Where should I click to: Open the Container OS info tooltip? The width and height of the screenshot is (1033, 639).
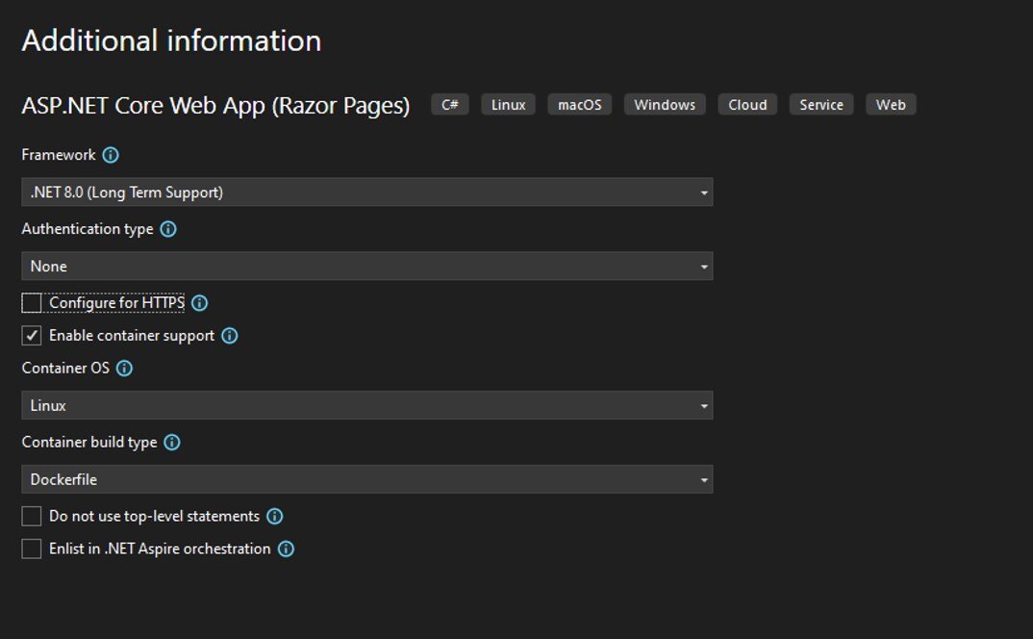click(x=124, y=368)
